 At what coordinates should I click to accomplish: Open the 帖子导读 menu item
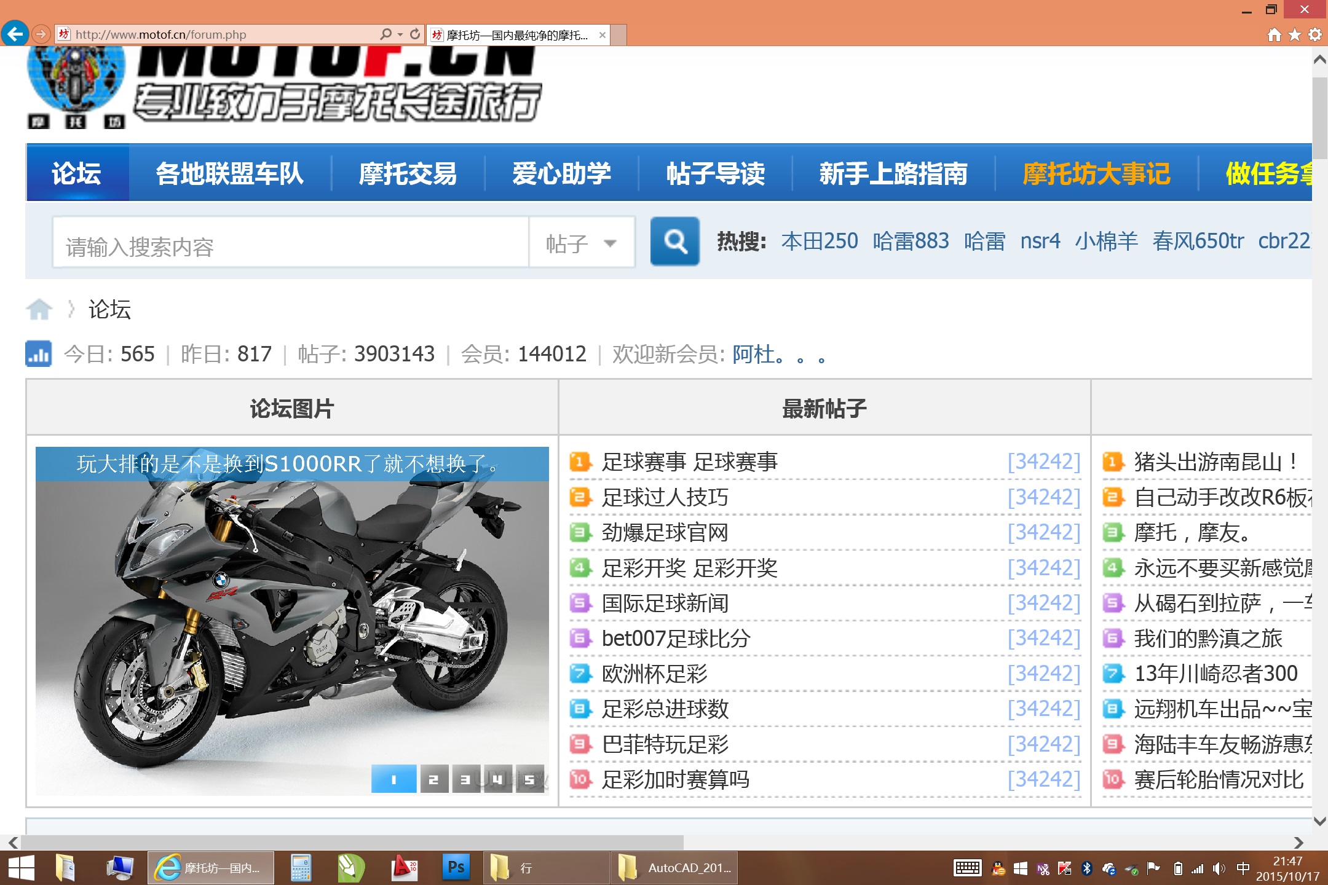[x=715, y=173]
